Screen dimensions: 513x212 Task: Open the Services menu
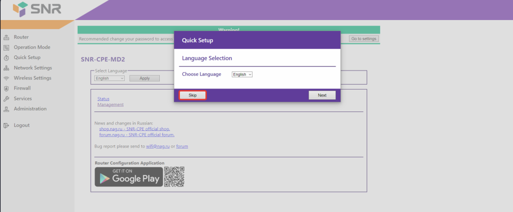click(23, 98)
